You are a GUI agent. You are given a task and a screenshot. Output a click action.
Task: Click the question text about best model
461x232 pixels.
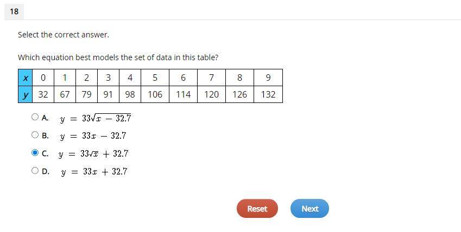pyautogui.click(x=118, y=57)
